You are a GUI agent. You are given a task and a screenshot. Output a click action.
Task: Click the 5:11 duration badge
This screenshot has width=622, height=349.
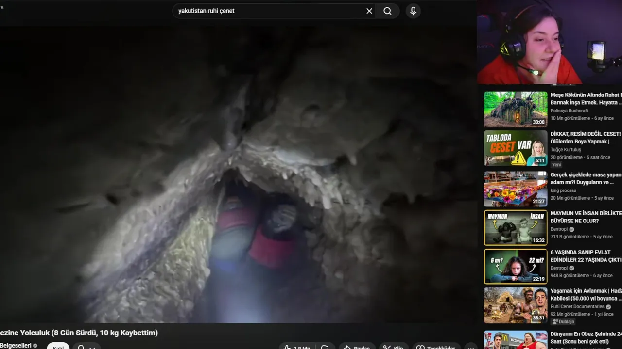540,160
